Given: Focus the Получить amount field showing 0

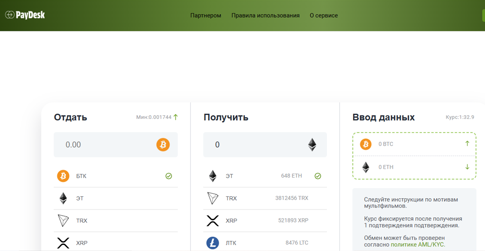Looking at the screenshot, I should 265,145.
